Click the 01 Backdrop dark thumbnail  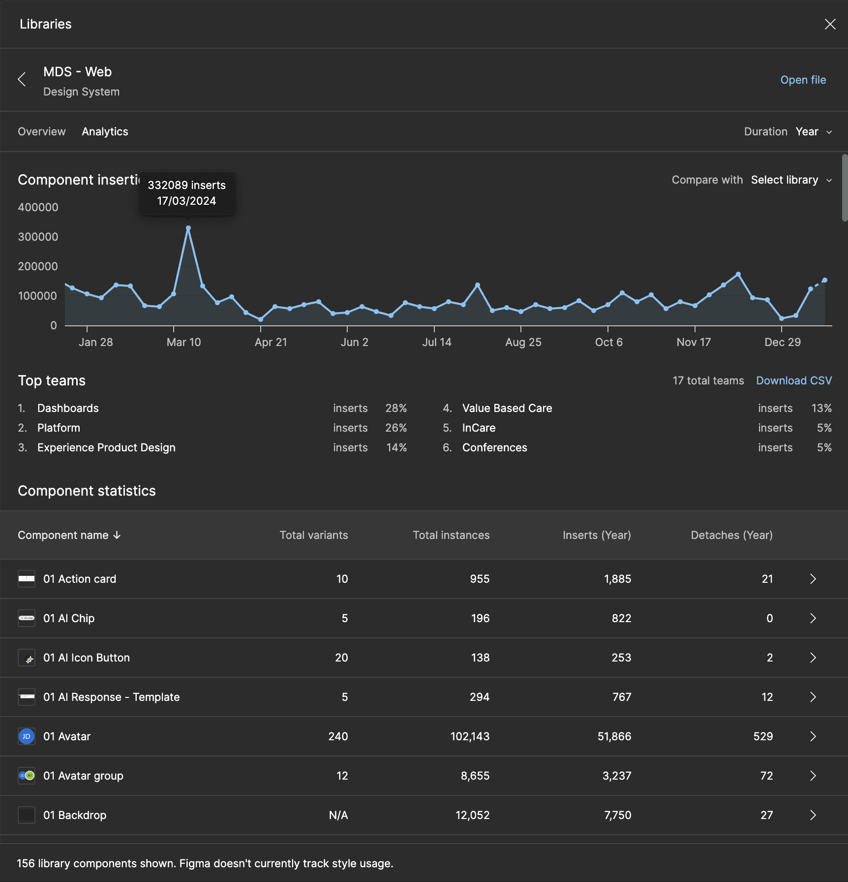tap(27, 815)
